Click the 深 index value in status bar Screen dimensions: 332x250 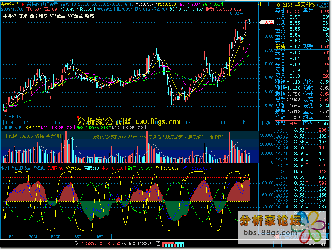[88, 244]
